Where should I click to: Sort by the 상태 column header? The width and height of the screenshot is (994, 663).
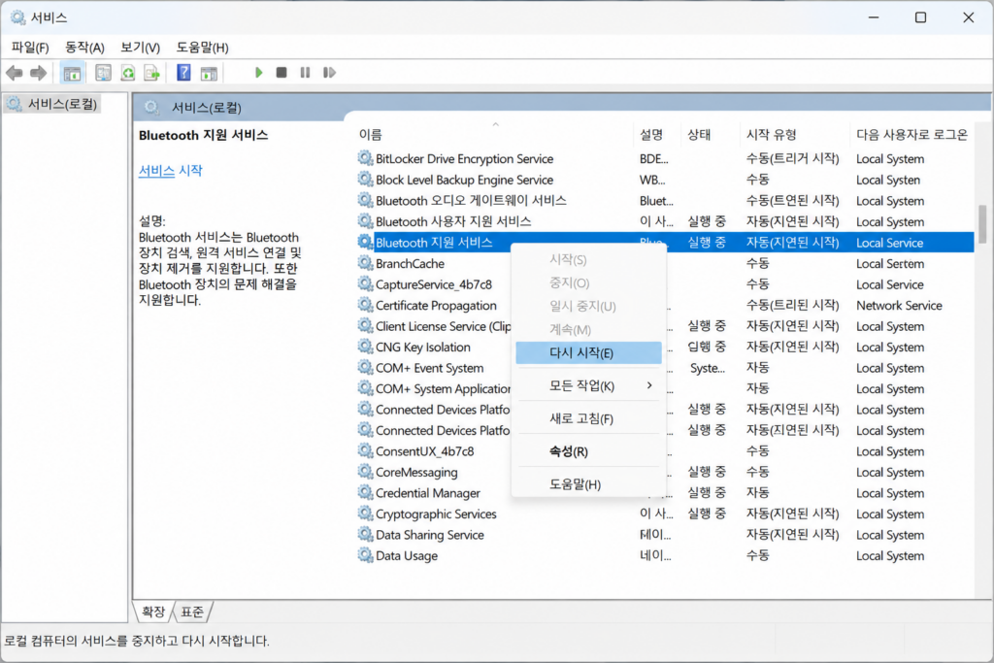[712, 134]
